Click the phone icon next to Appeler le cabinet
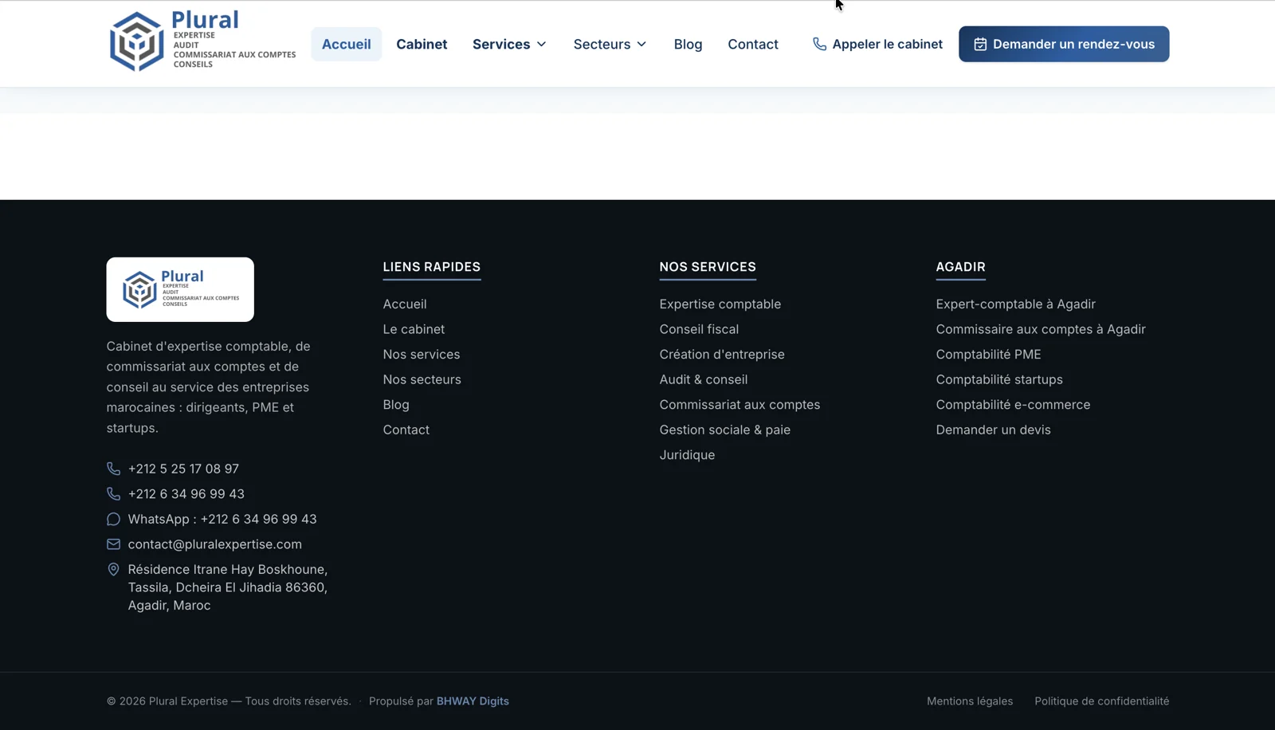Screen dimensions: 1275x730 pos(819,44)
